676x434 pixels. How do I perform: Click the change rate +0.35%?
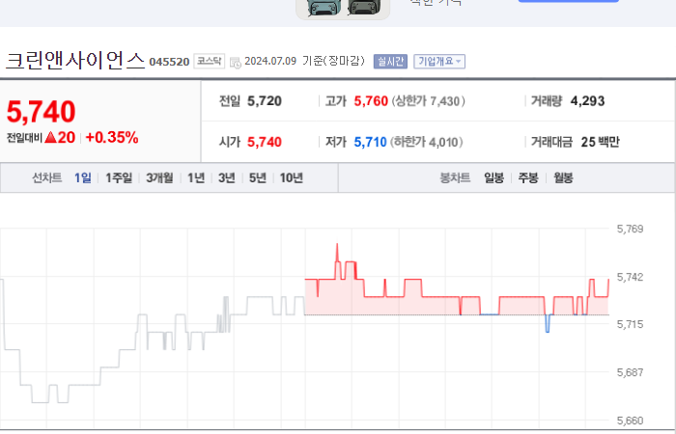[x=112, y=138]
